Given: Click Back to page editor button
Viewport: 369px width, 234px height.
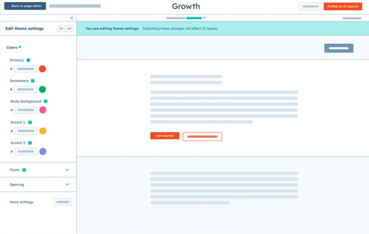Looking at the screenshot, I should click(25, 6).
